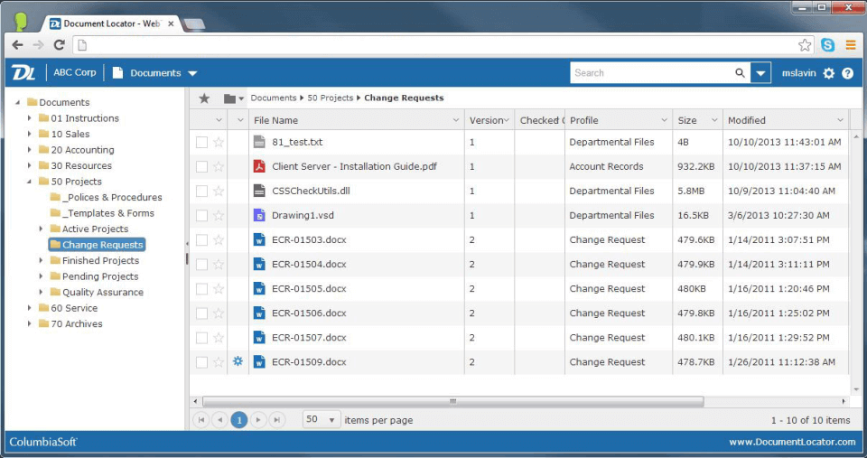Open the items per page dropdown
This screenshot has height=458, width=867.
point(322,420)
